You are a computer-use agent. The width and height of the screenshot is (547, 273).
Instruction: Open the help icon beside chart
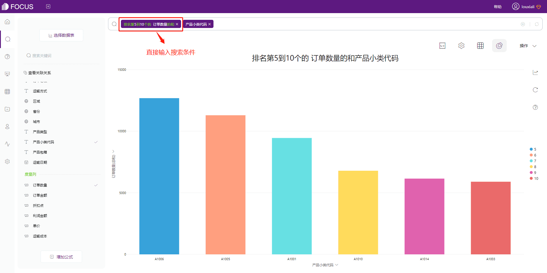pyautogui.click(x=535, y=107)
